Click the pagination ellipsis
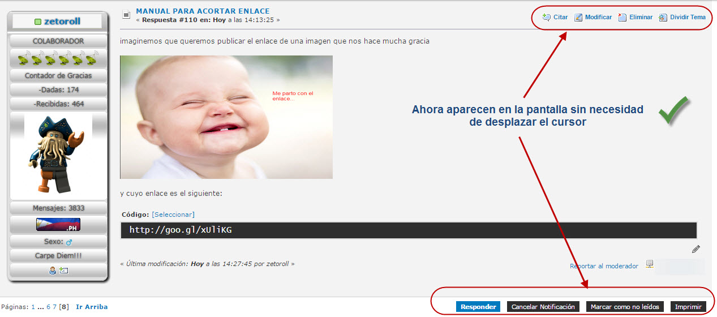This screenshot has height=317, width=717. click(x=41, y=307)
